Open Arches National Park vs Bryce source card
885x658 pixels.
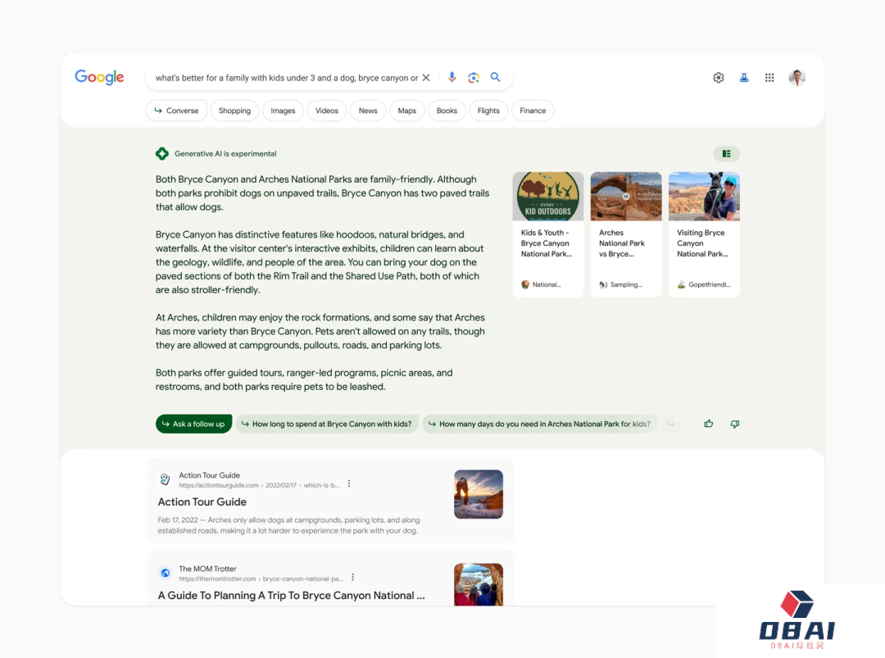click(x=625, y=234)
